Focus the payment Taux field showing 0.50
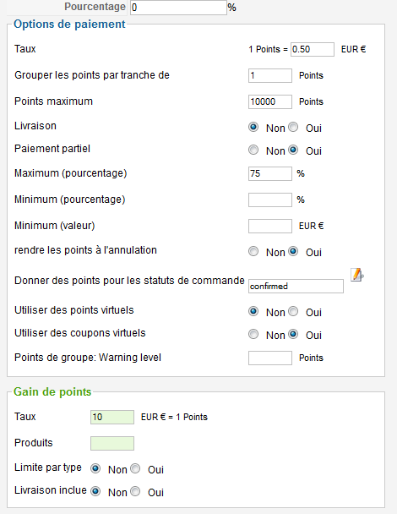 (x=313, y=50)
